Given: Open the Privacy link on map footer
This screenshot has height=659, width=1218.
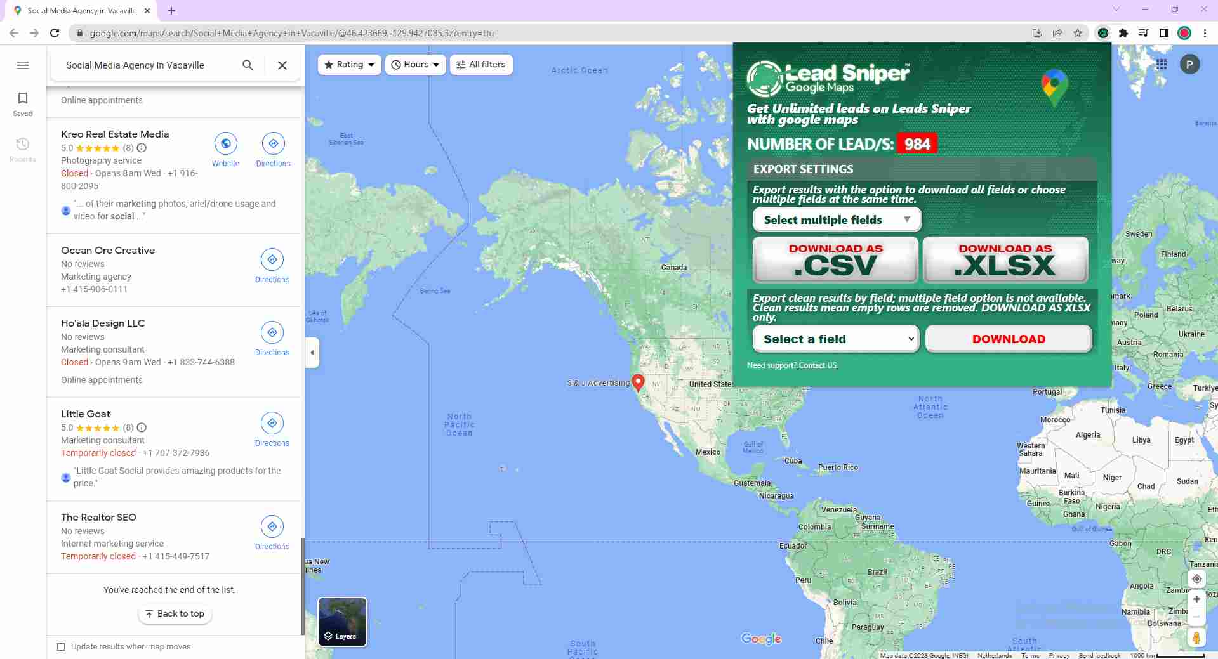Looking at the screenshot, I should pyautogui.click(x=1059, y=655).
